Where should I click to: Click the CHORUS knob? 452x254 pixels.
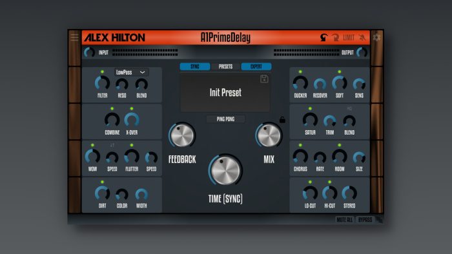pyautogui.click(x=300, y=157)
